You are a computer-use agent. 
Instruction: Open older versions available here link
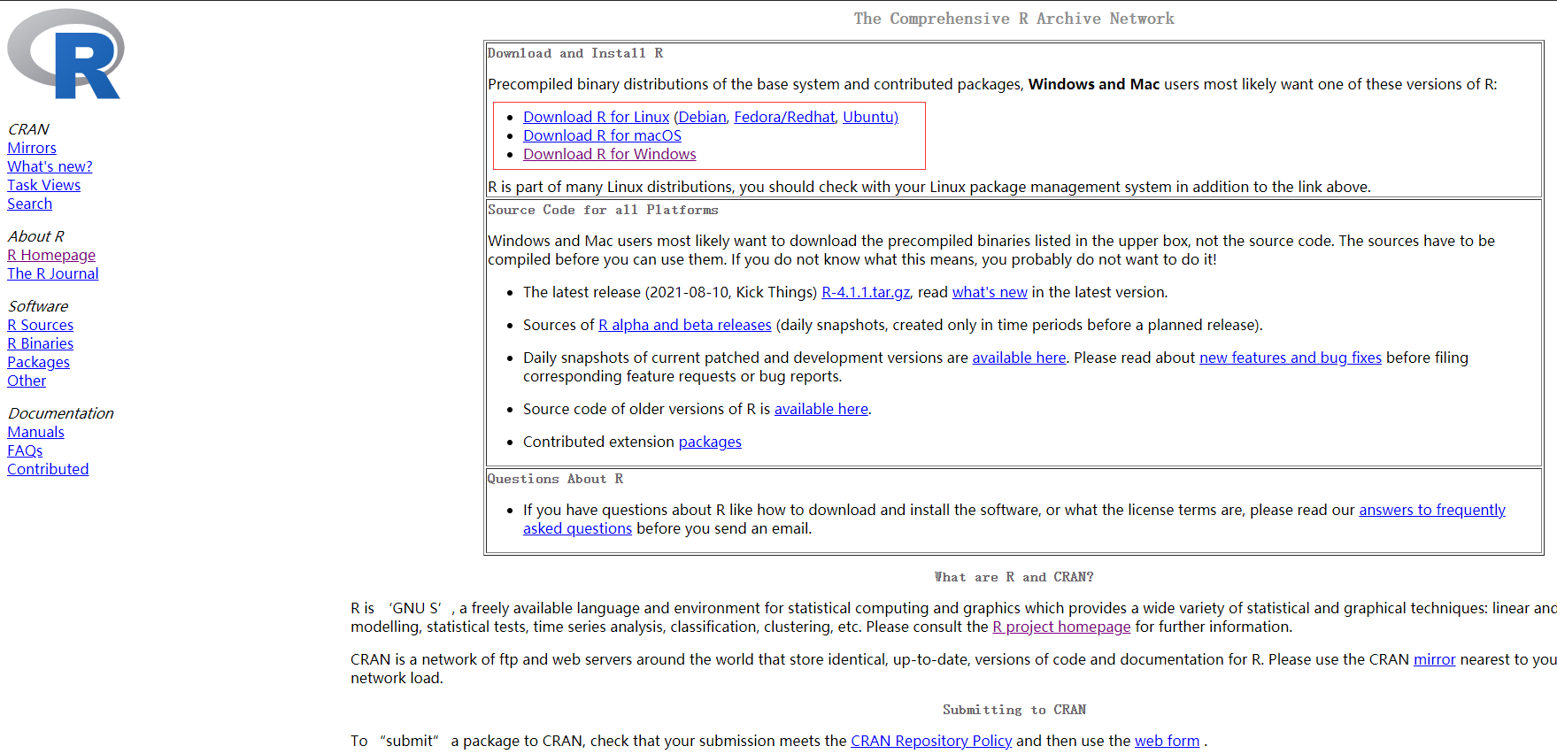[x=821, y=409]
